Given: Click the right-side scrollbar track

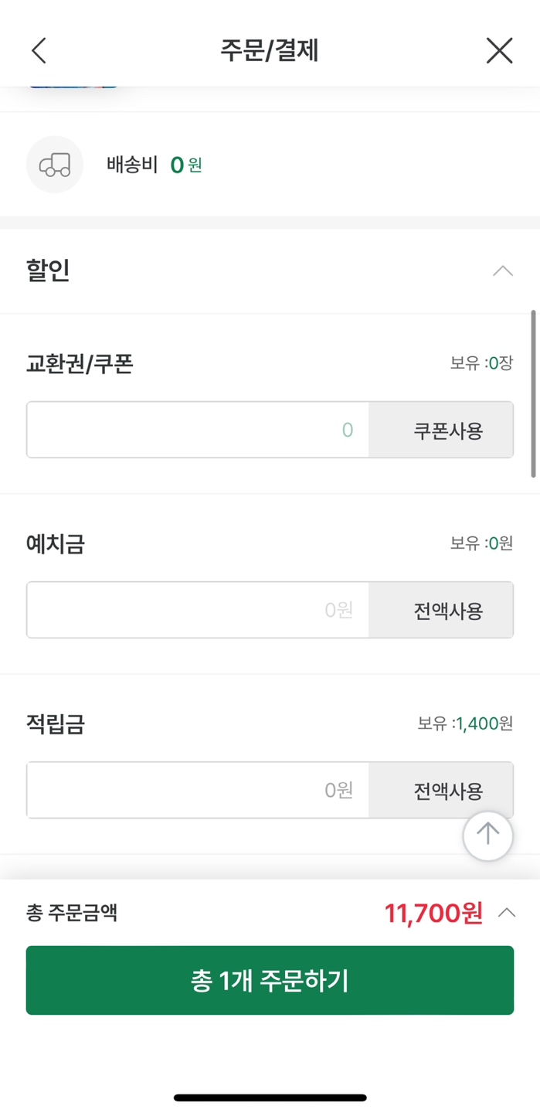Looking at the screenshot, I should (x=535, y=394).
